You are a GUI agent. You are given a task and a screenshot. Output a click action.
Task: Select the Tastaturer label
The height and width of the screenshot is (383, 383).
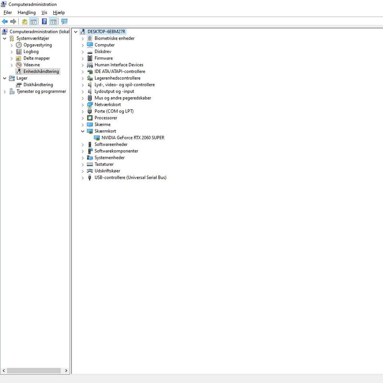point(104,164)
